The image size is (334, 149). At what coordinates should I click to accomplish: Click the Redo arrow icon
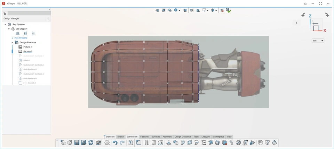122,143
